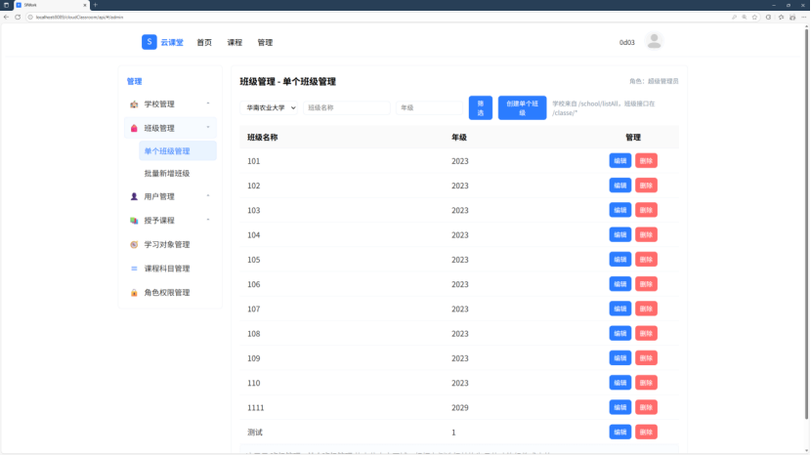
Task: Focus the 班级名称 input field
Action: pyautogui.click(x=347, y=107)
